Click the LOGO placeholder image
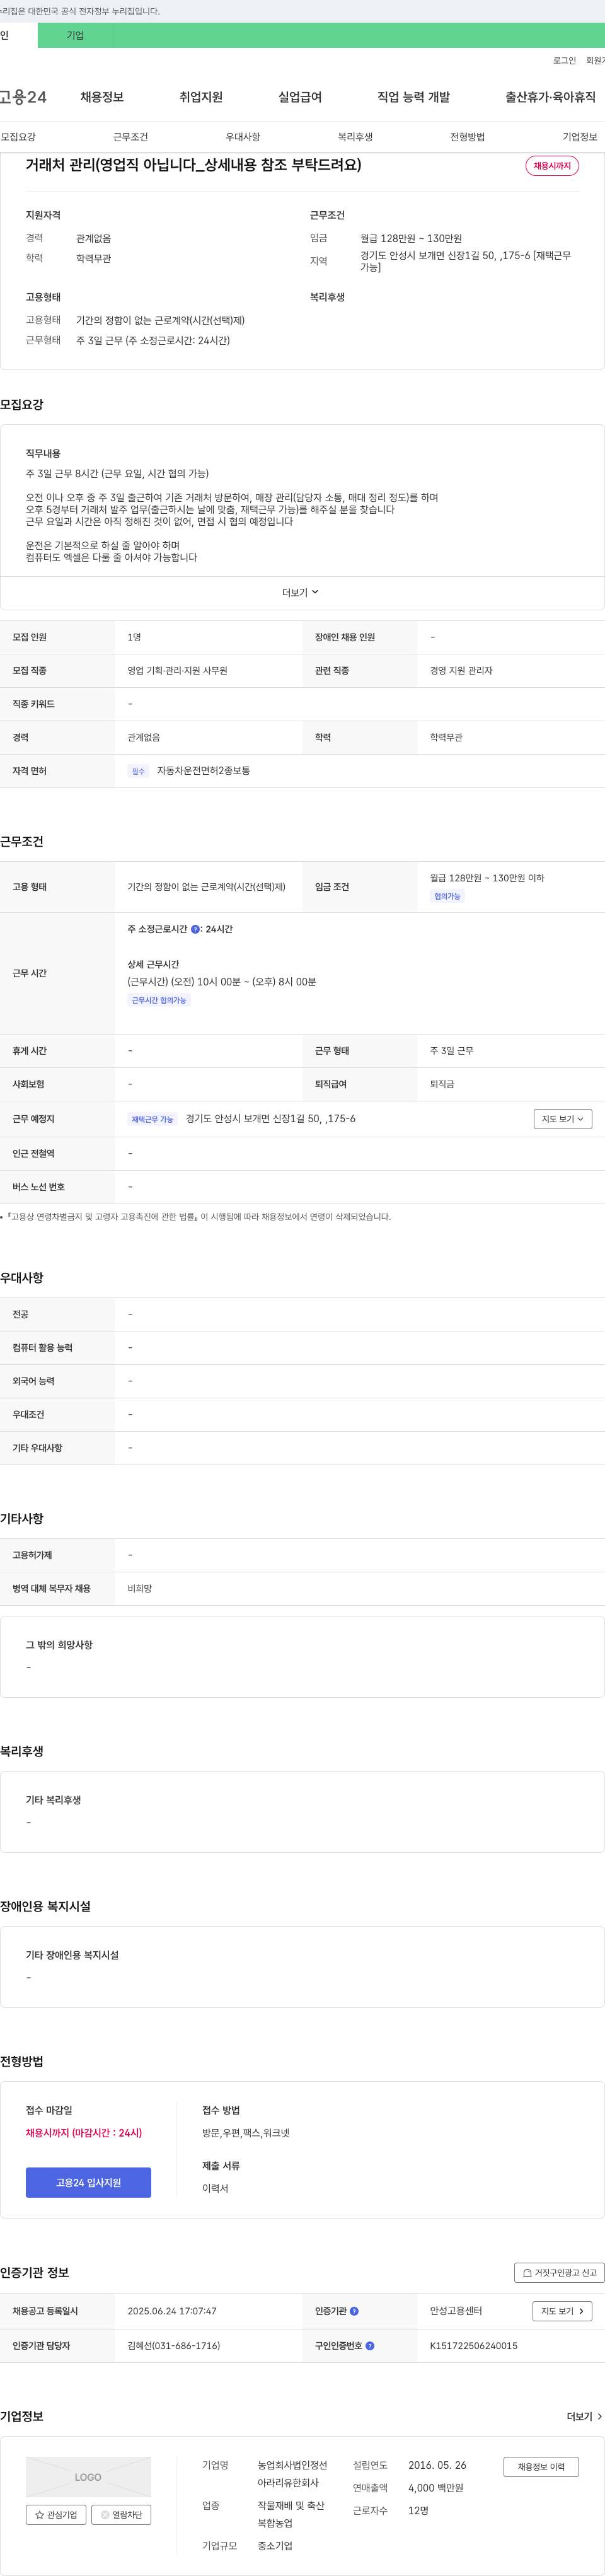This screenshot has width=605, height=2576. pyautogui.click(x=88, y=2477)
